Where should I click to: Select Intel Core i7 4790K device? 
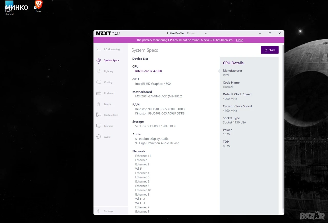pyautogui.click(x=149, y=71)
